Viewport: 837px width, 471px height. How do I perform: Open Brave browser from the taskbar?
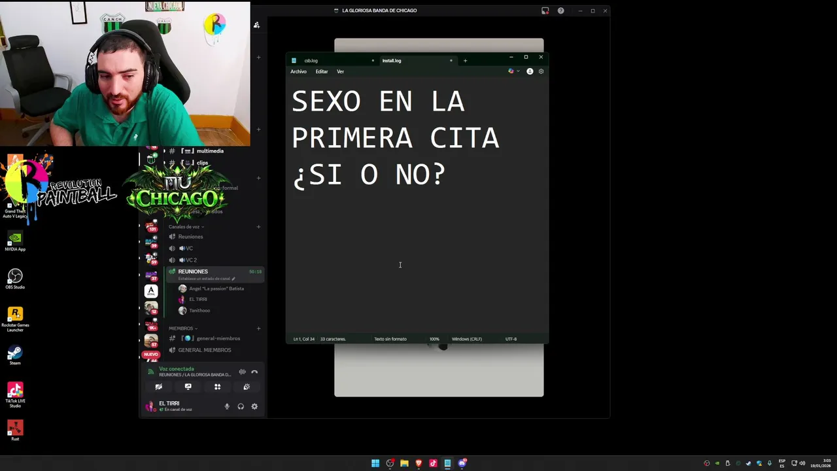pyautogui.click(x=418, y=463)
